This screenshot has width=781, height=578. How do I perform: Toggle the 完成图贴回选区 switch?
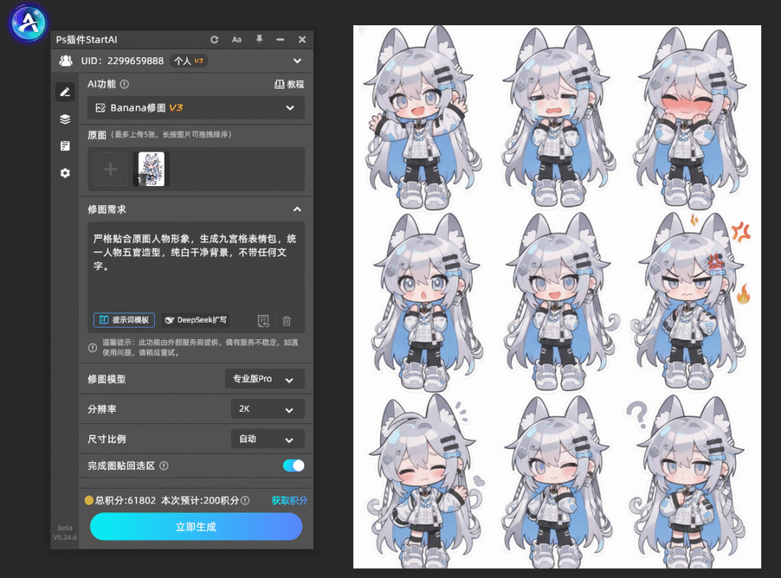294,465
